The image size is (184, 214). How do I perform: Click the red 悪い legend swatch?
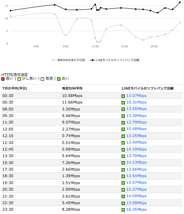pos(3,79)
